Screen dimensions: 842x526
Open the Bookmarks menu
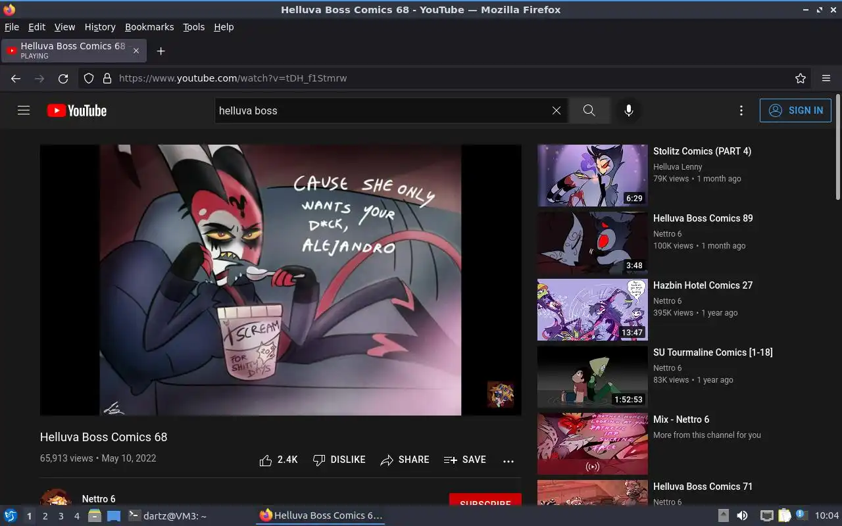tap(149, 27)
